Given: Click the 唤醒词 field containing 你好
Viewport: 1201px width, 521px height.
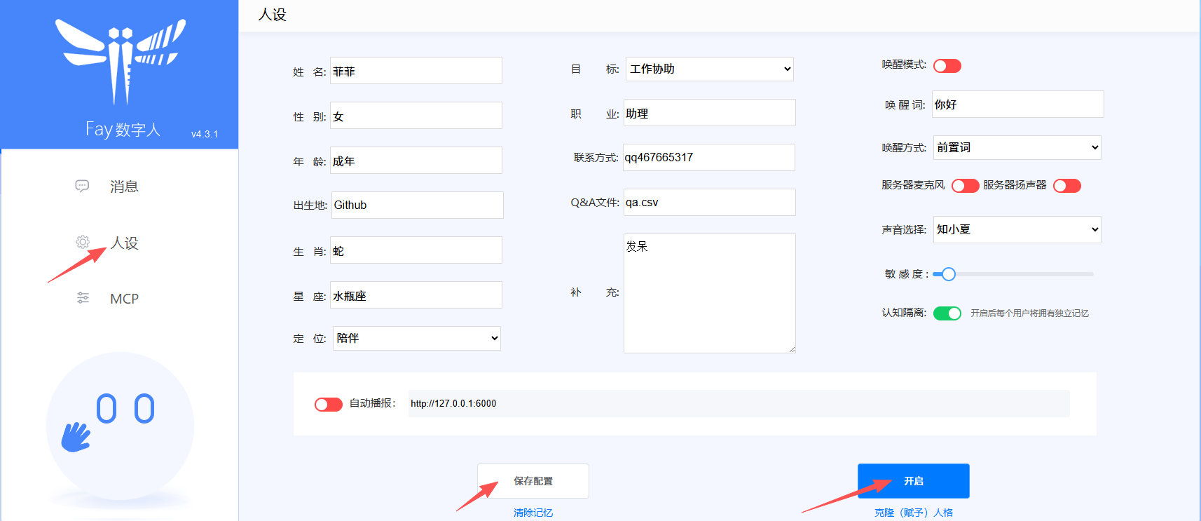Looking at the screenshot, I should coord(1018,104).
